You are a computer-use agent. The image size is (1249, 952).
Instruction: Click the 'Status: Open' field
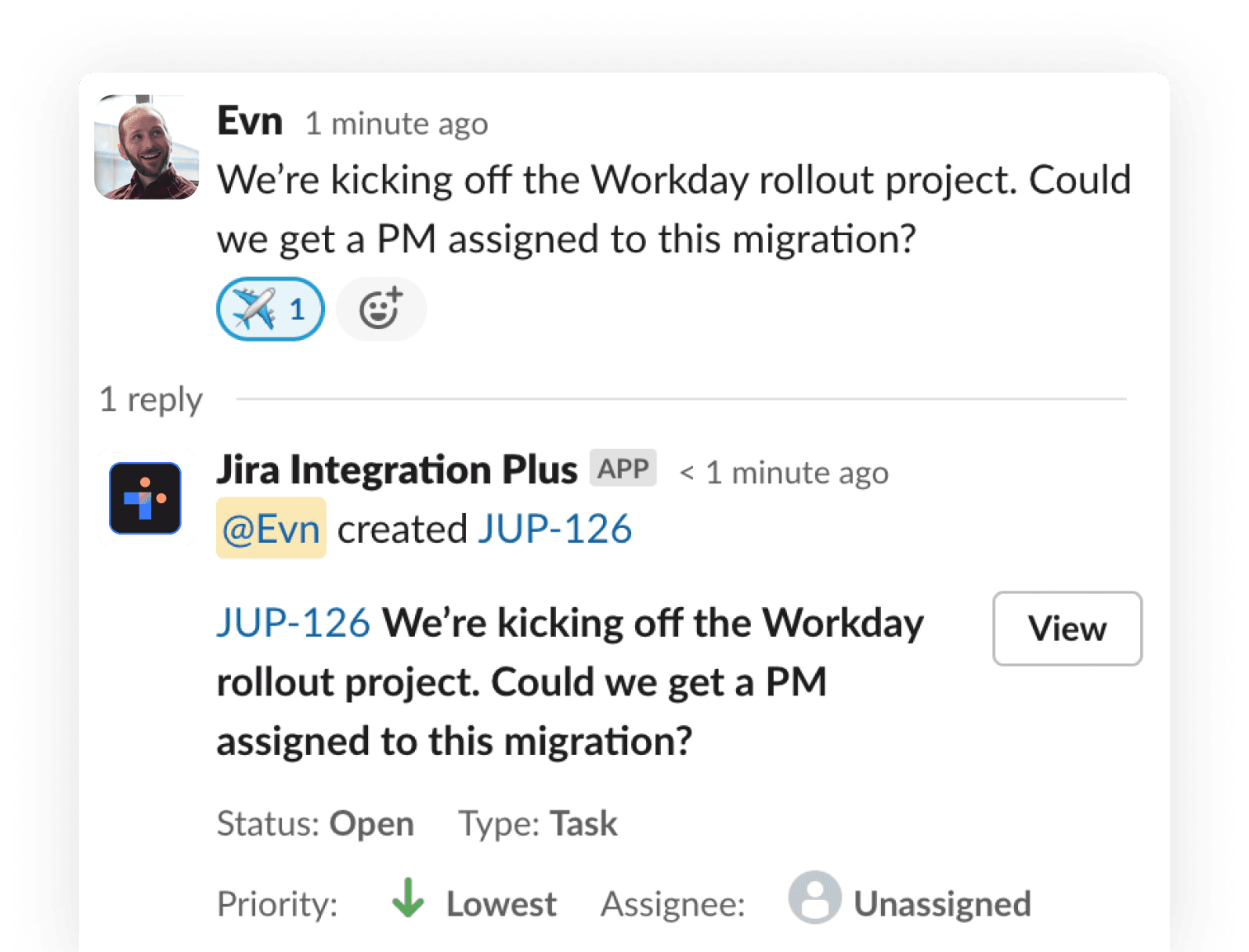pos(315,823)
